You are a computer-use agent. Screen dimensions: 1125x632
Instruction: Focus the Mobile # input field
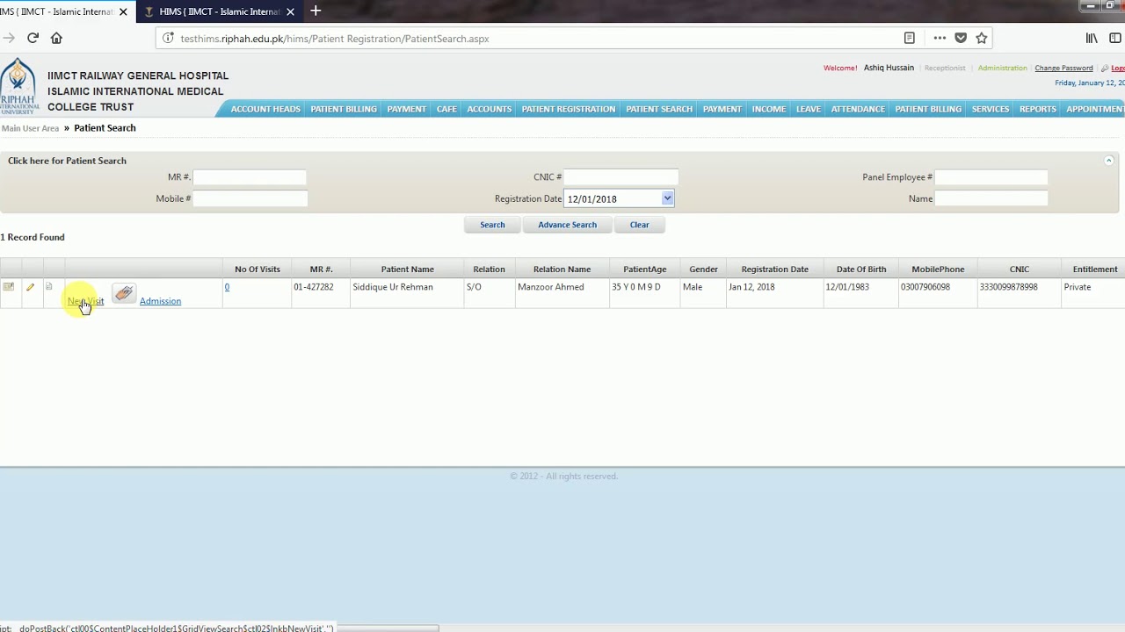tap(250, 199)
